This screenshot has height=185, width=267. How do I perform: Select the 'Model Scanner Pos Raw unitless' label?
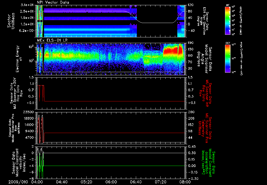pyautogui.click(x=14, y=128)
